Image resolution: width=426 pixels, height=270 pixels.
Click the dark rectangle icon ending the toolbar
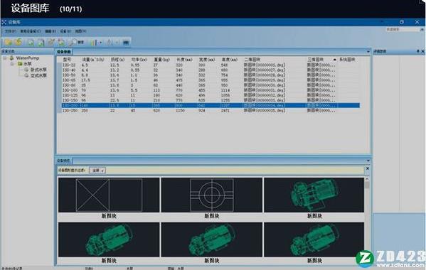(126, 43)
